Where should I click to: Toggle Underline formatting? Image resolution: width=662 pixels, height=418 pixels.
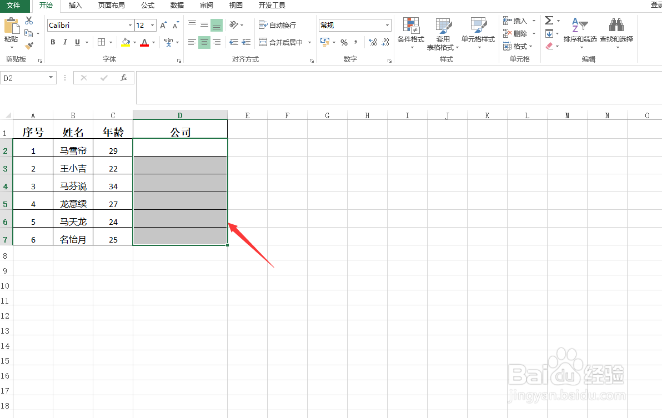(77, 42)
